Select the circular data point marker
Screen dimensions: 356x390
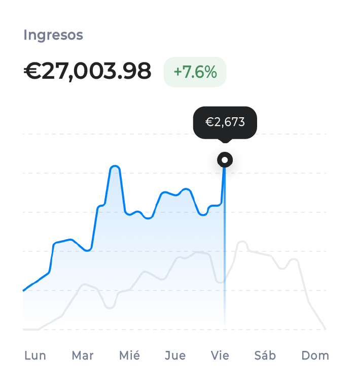pos(225,160)
